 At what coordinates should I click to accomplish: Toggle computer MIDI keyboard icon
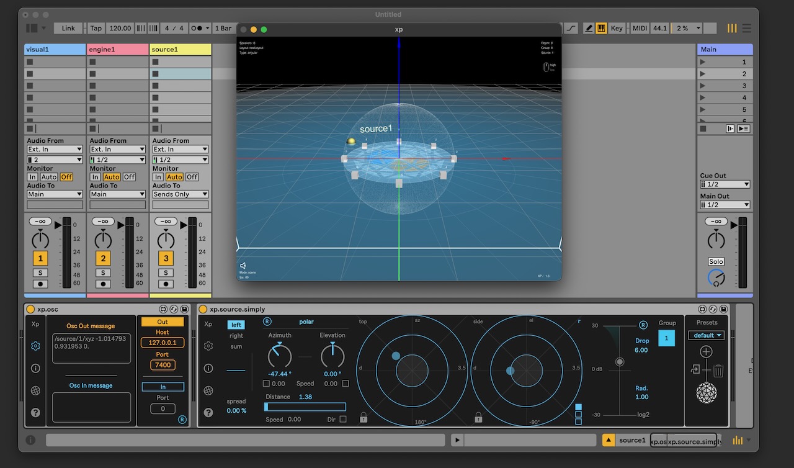(x=601, y=28)
